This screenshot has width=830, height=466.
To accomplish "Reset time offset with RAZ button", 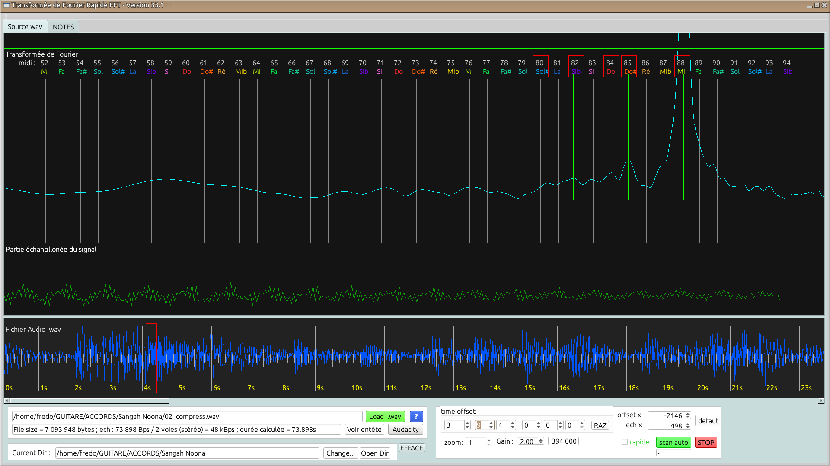I will (x=600, y=425).
